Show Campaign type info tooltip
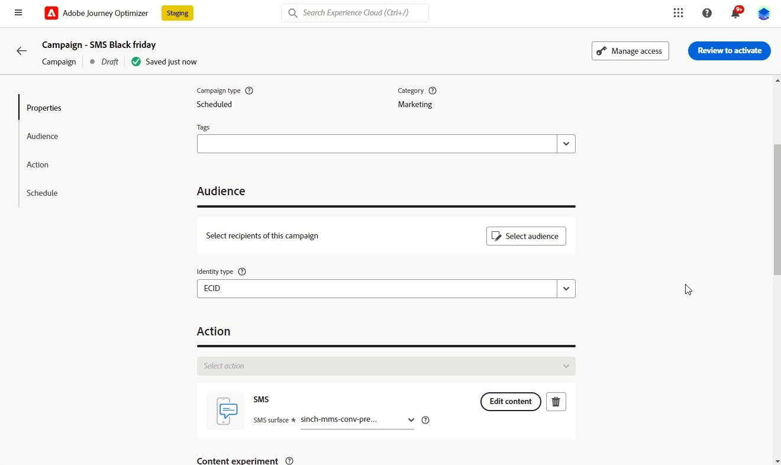The width and height of the screenshot is (781, 465). tap(249, 91)
